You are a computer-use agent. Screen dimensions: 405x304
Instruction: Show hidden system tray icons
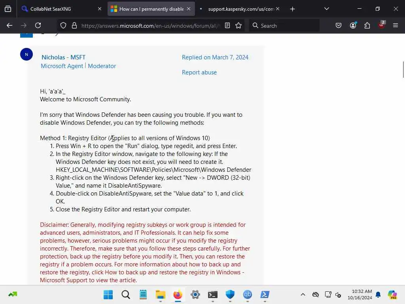[x=303, y=294]
